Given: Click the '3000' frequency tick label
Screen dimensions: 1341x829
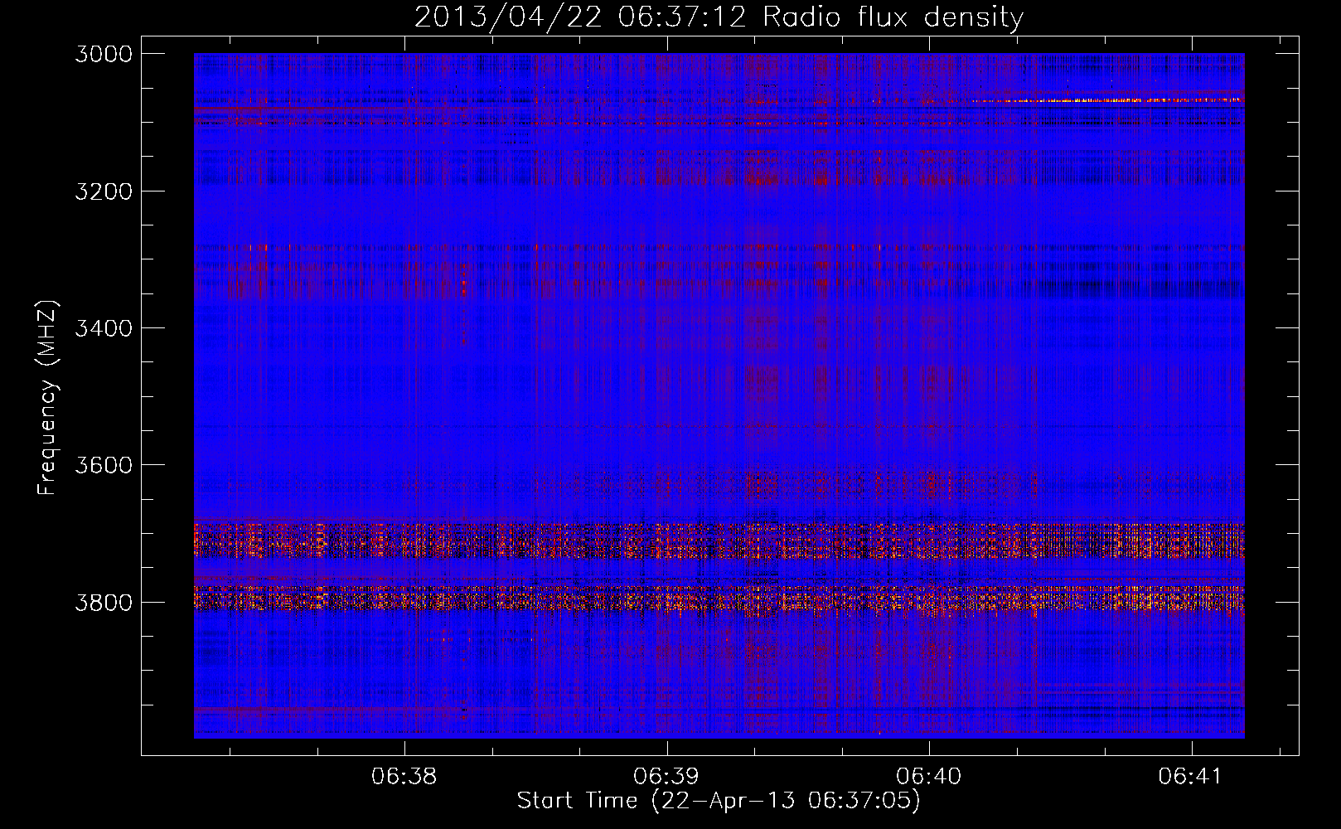Looking at the screenshot, I should coord(104,54).
